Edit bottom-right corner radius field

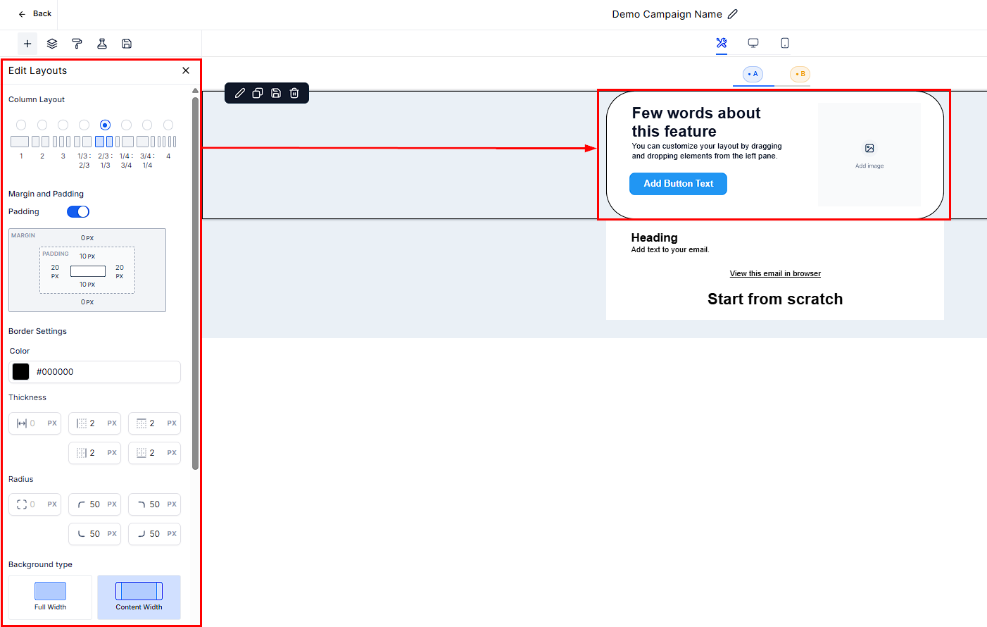tap(155, 534)
